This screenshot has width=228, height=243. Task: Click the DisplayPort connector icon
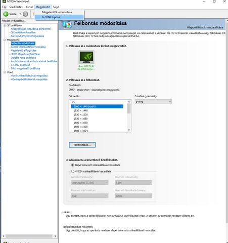[72, 90]
